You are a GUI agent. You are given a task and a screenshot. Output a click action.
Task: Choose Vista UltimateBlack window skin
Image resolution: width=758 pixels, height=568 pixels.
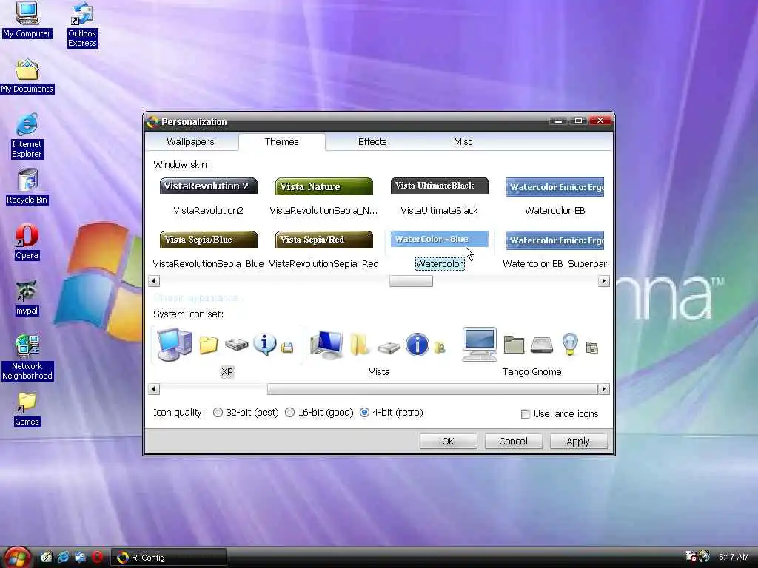click(x=440, y=186)
